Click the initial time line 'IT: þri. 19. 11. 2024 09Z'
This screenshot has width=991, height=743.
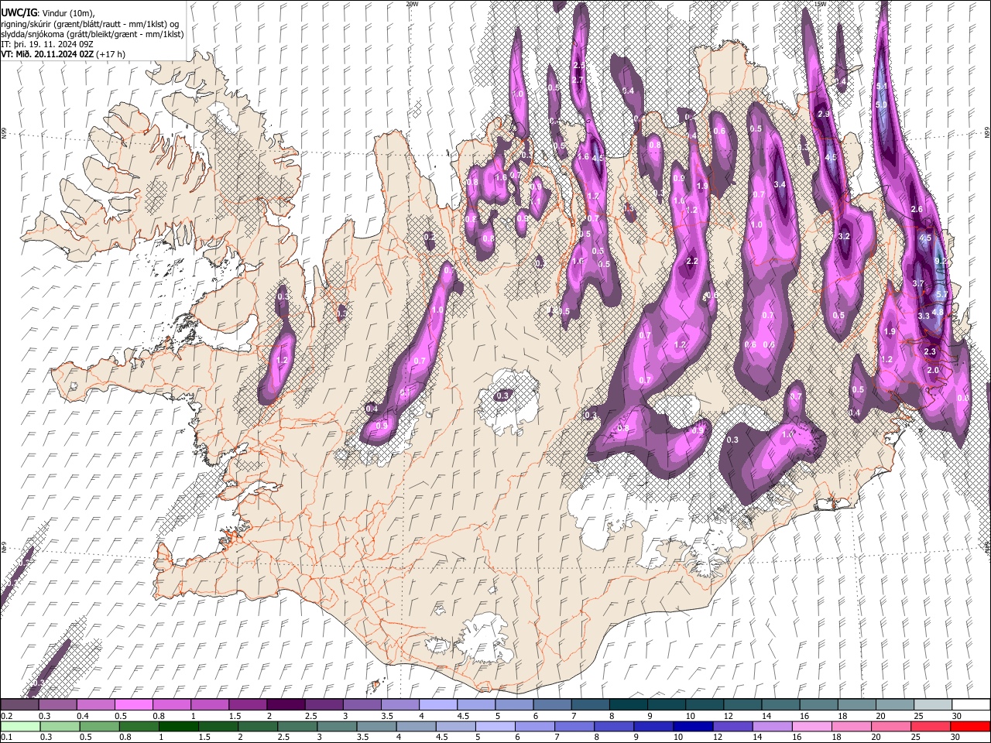click(x=47, y=44)
